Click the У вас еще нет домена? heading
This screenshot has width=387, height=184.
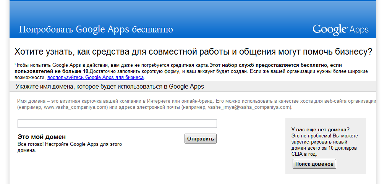point(321,129)
